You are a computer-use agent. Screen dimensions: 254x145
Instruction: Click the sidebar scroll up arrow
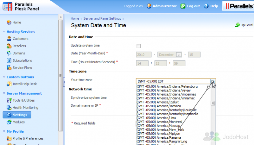tap(61, 17)
